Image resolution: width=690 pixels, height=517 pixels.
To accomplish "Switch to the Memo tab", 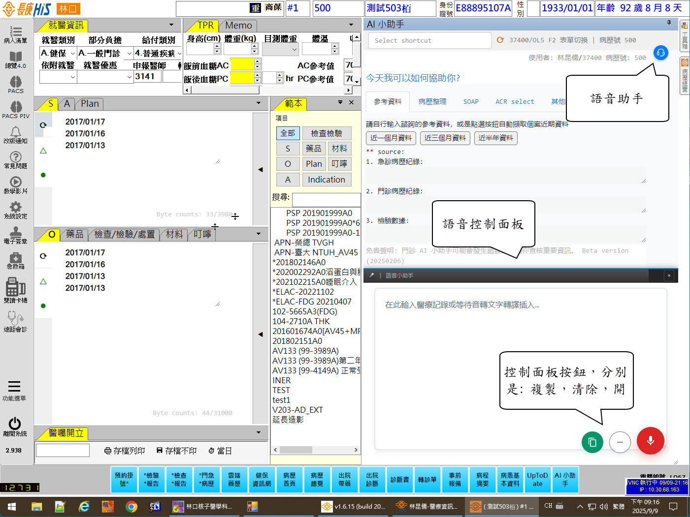I will [x=238, y=25].
